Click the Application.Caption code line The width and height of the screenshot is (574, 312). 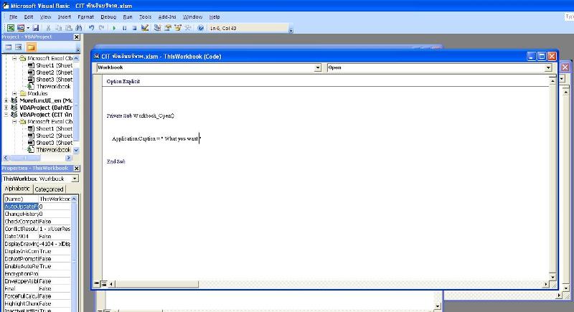coord(156,138)
